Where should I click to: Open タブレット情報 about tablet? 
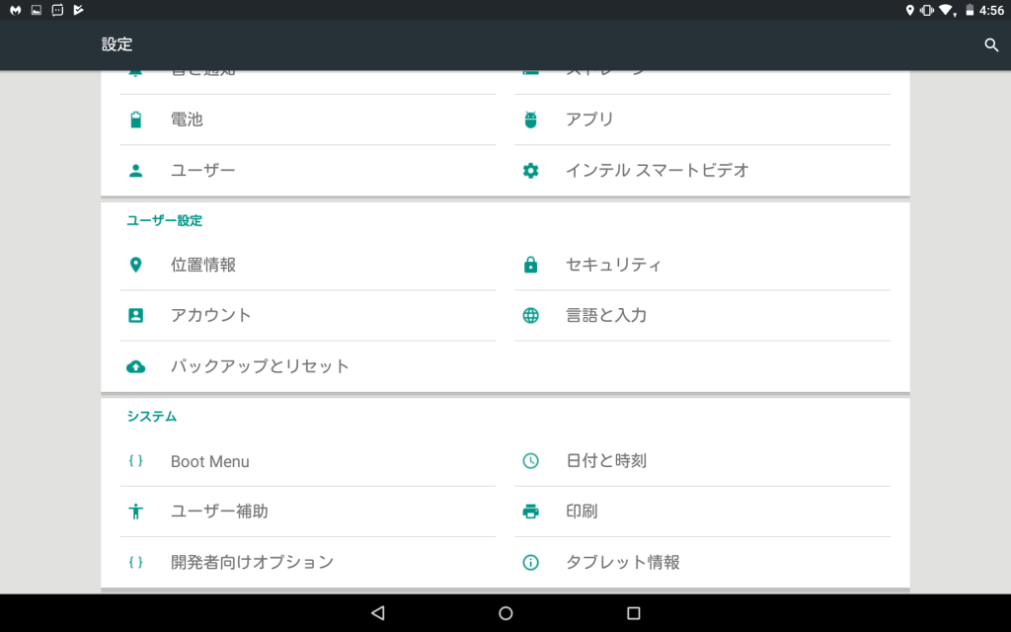pyautogui.click(x=622, y=562)
